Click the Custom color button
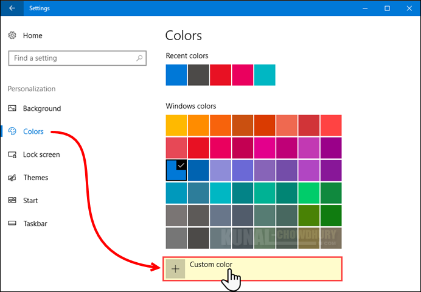Screen dimensions: 421x292 click(x=252, y=269)
